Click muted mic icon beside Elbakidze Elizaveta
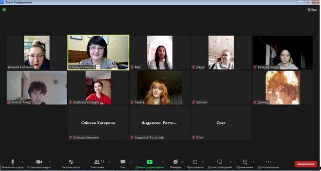Viewport: 321px width, 171px height. pyautogui.click(x=71, y=102)
